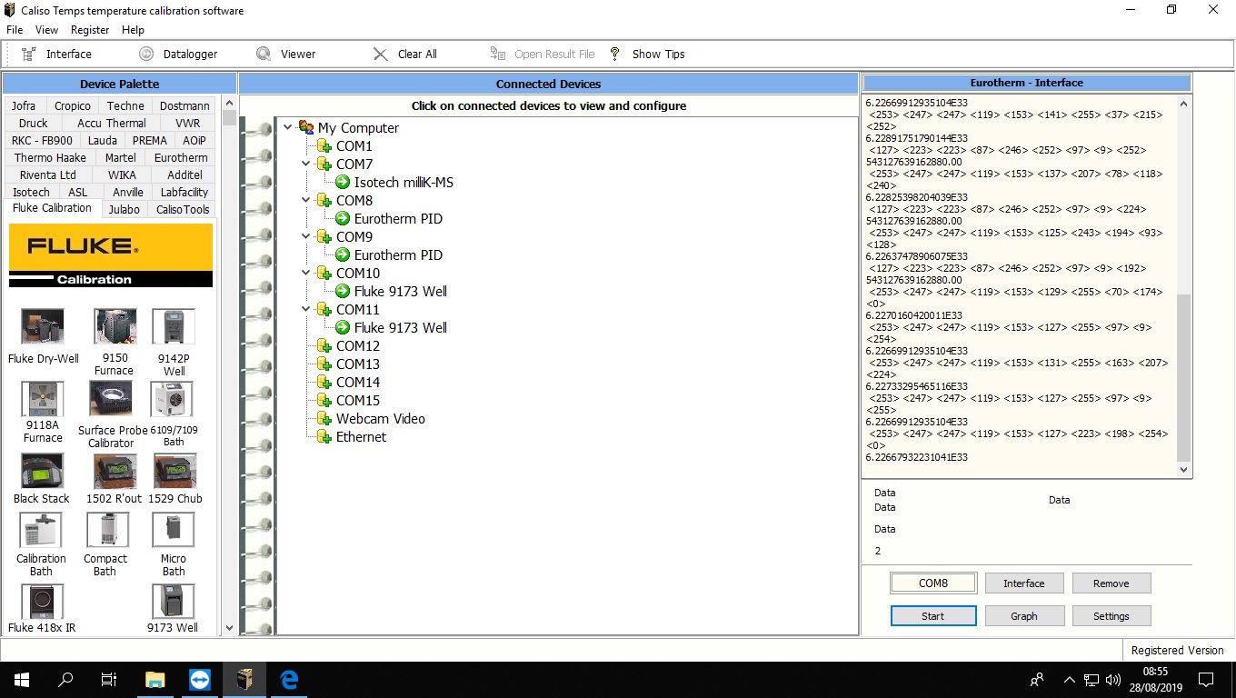The height and width of the screenshot is (698, 1236).
Task: Open the View menu
Action: [46, 30]
